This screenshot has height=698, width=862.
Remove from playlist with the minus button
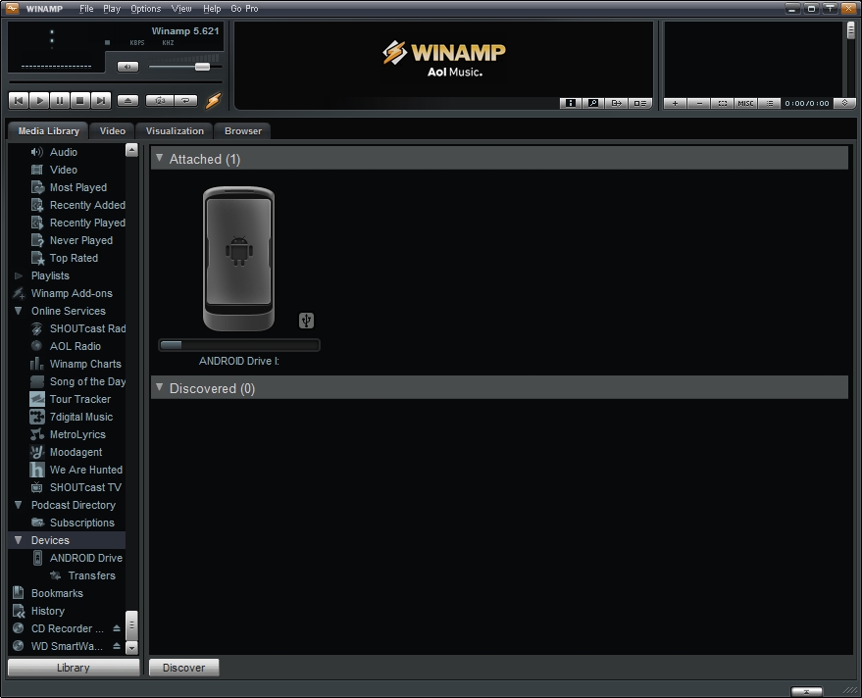tap(699, 103)
